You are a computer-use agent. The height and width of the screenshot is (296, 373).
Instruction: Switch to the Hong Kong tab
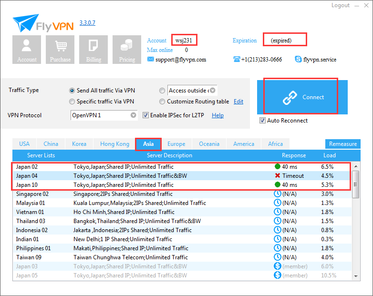coord(114,144)
